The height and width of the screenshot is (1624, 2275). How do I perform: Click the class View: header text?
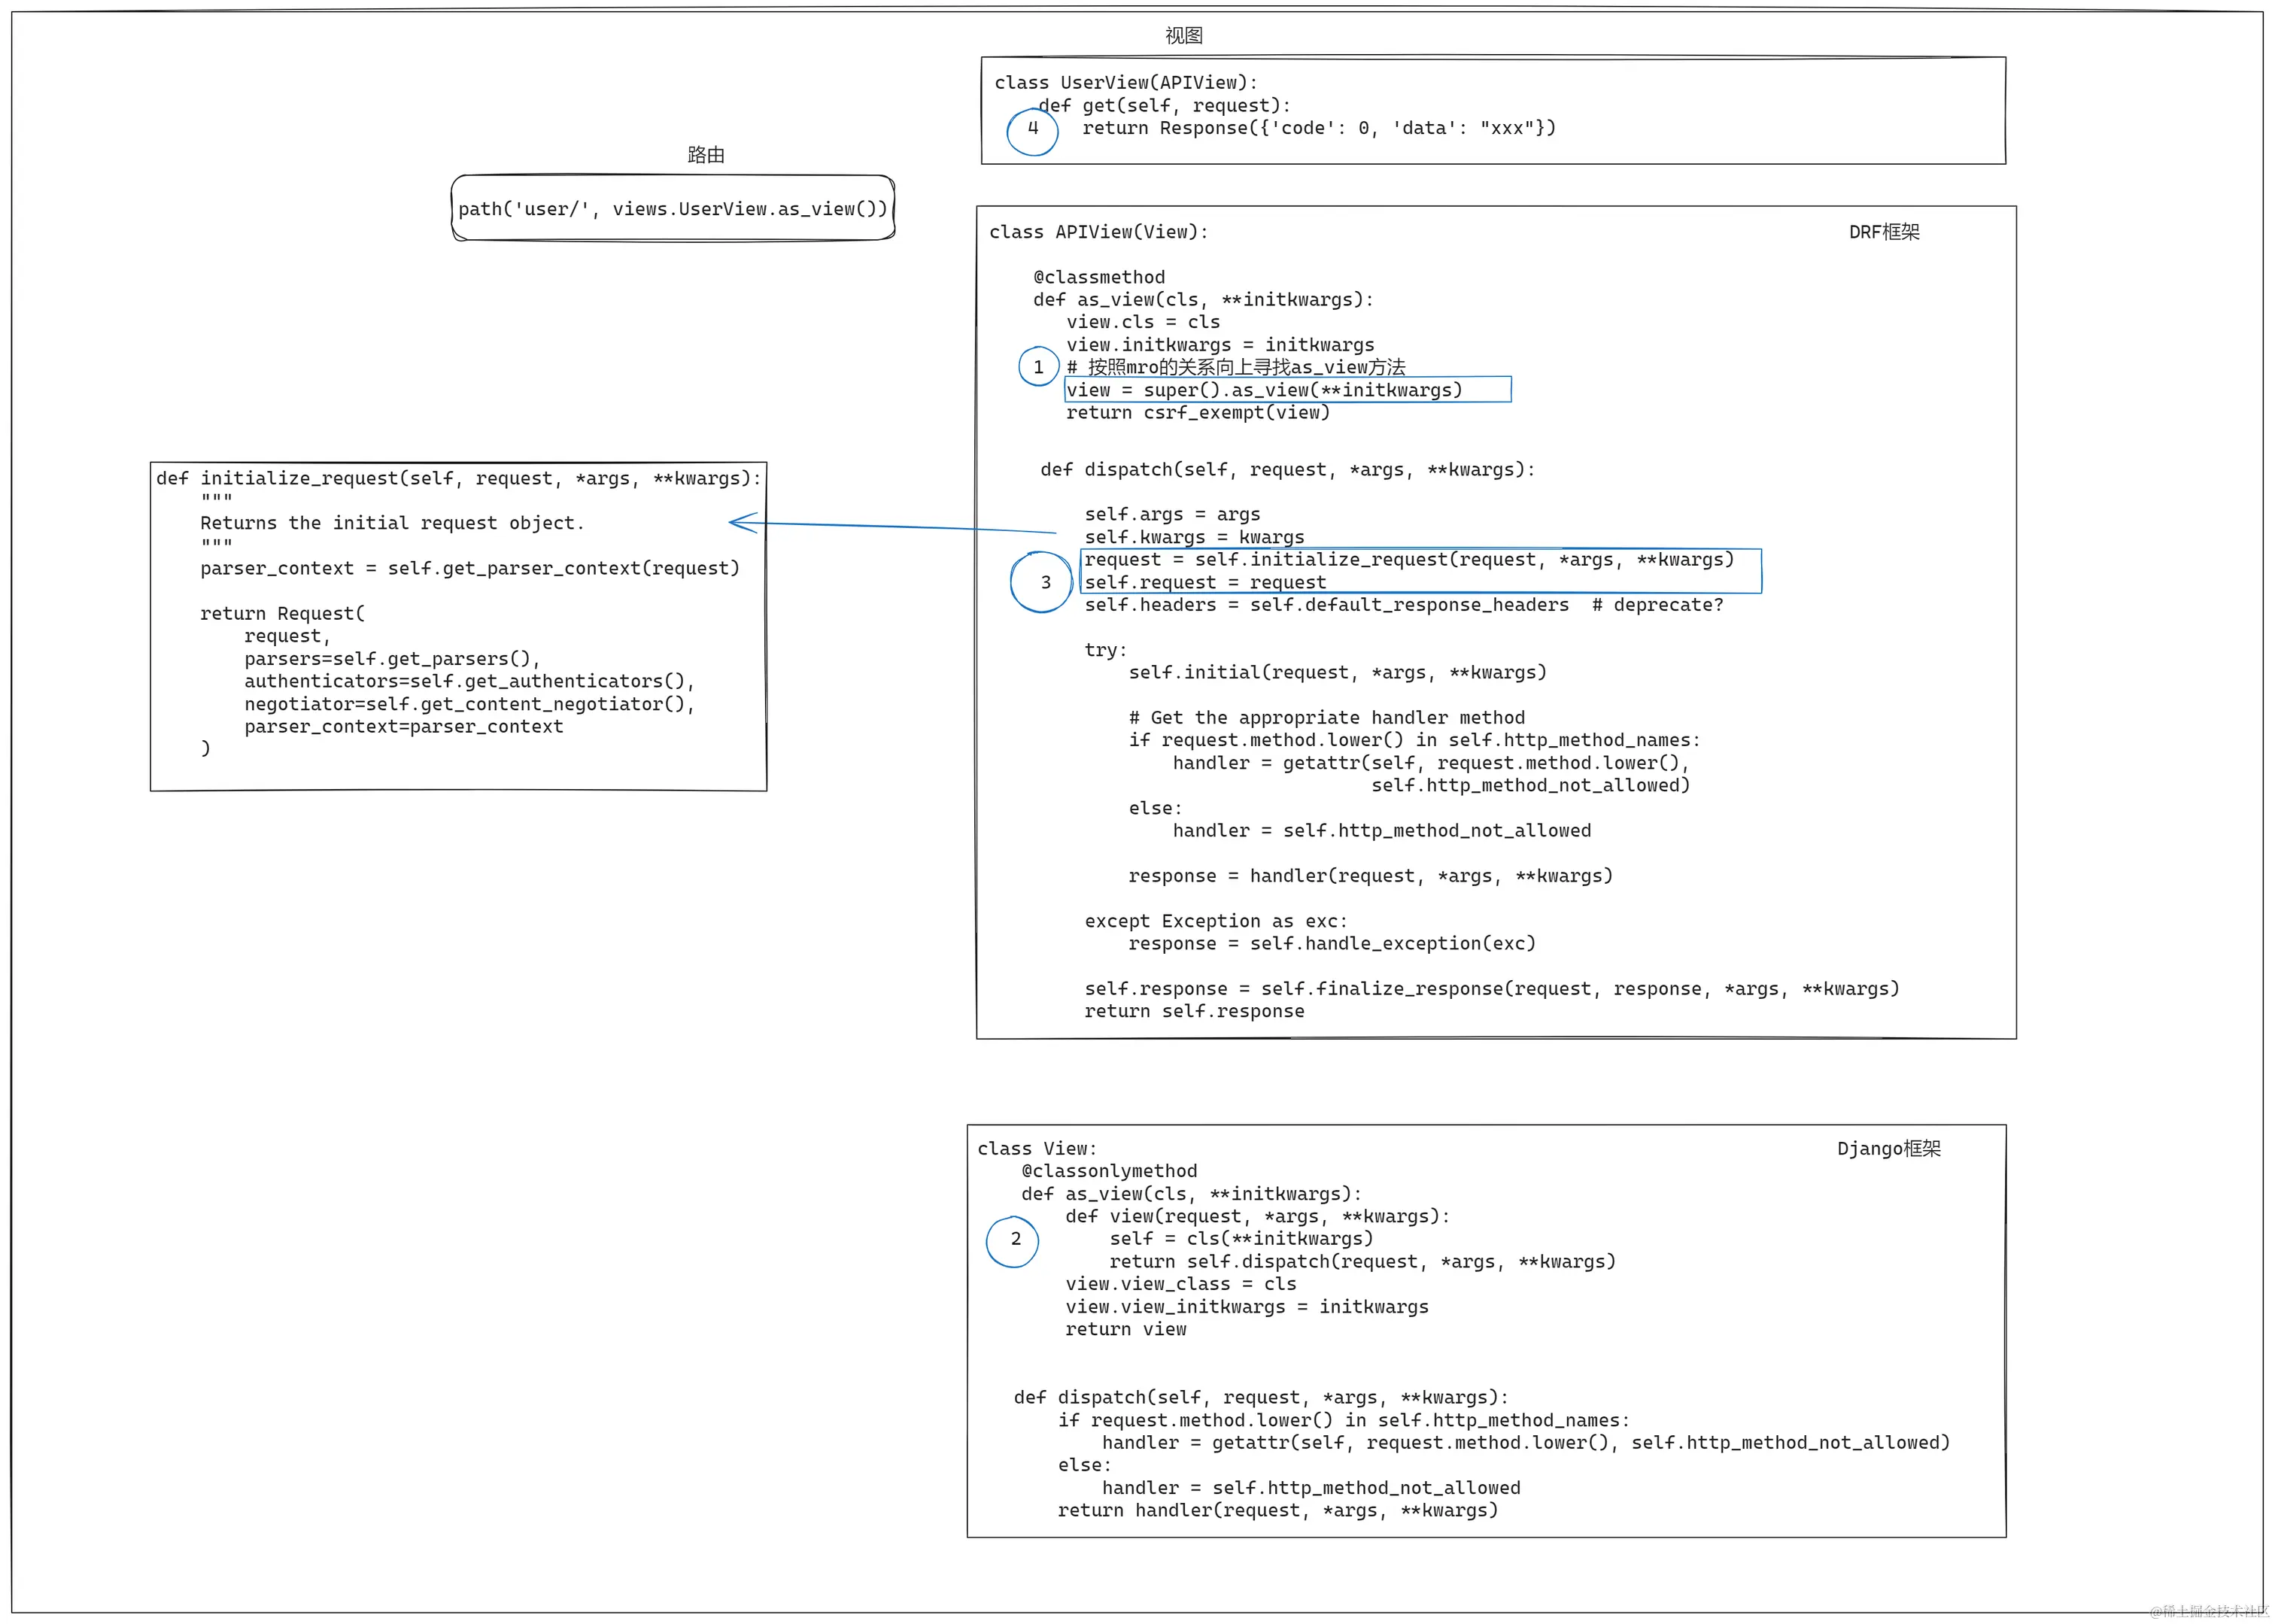1037,1149
